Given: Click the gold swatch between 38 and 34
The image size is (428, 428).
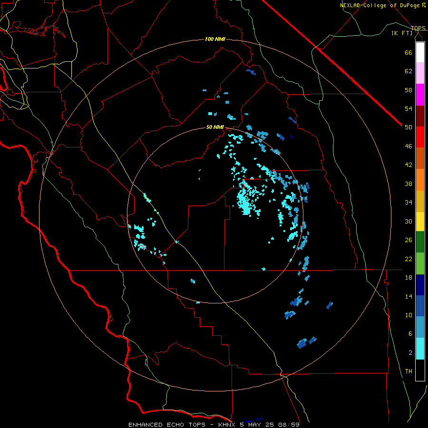Looking at the screenshot, I should (x=420, y=201).
